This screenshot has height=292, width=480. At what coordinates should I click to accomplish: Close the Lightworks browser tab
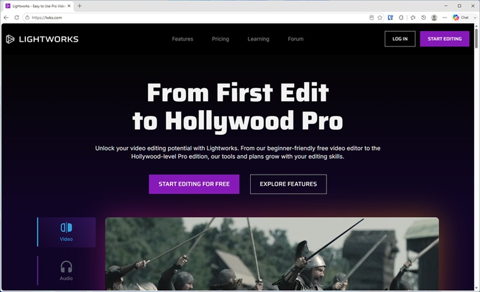point(69,6)
